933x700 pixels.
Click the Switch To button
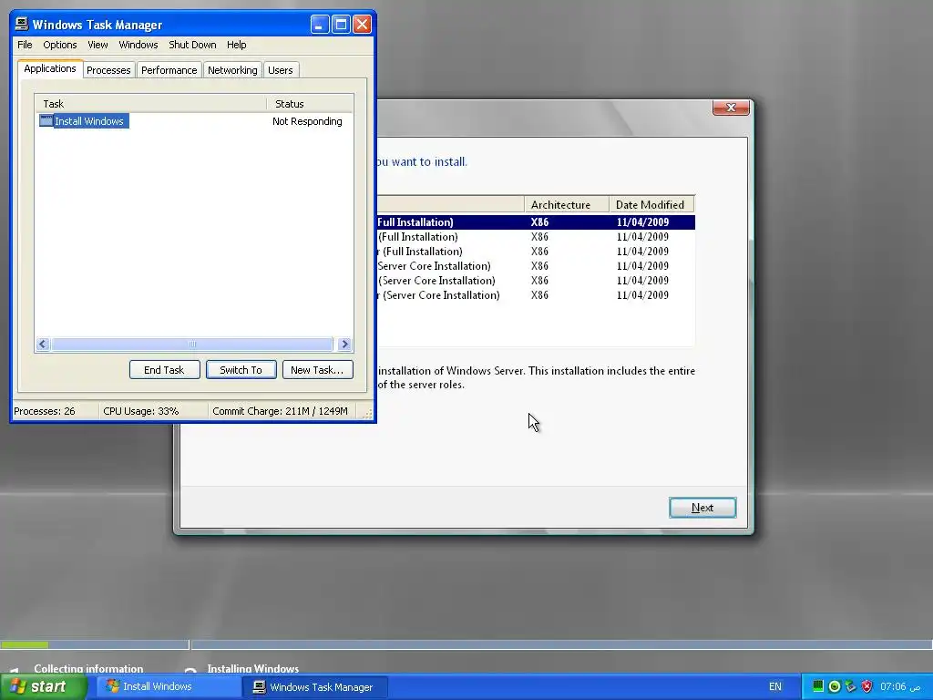241,370
